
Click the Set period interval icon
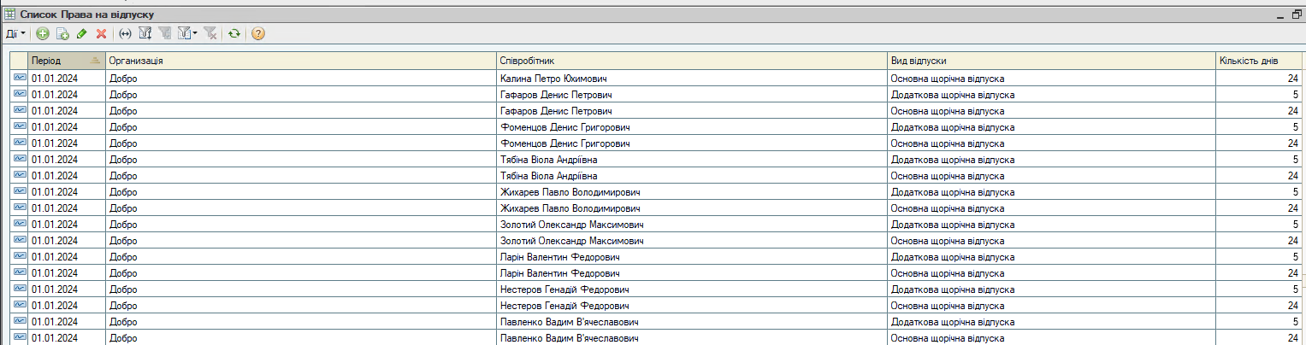coord(125,33)
